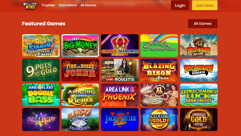Screen dimensions: 241x136
Task: Open American Gold Fever game
Action: [x=199, y=120]
